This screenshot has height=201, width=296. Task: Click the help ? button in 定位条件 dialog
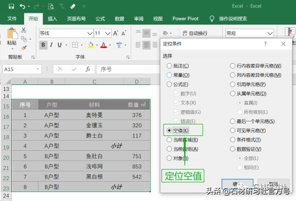pyautogui.click(x=265, y=44)
